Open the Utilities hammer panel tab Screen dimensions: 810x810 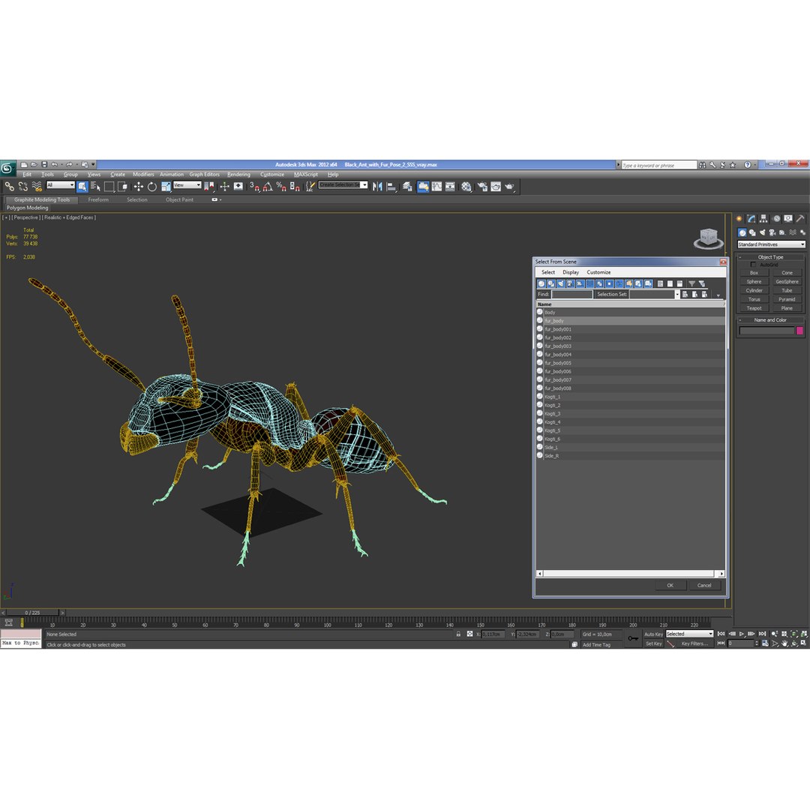click(x=800, y=218)
